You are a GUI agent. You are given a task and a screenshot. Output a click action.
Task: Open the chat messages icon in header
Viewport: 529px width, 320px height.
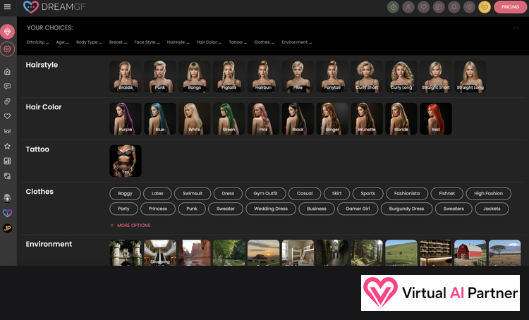click(439, 7)
